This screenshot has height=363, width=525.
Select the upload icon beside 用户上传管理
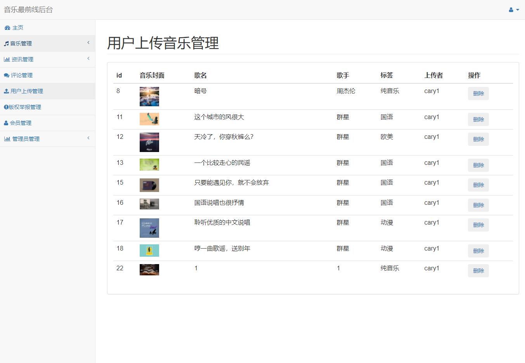point(6,91)
